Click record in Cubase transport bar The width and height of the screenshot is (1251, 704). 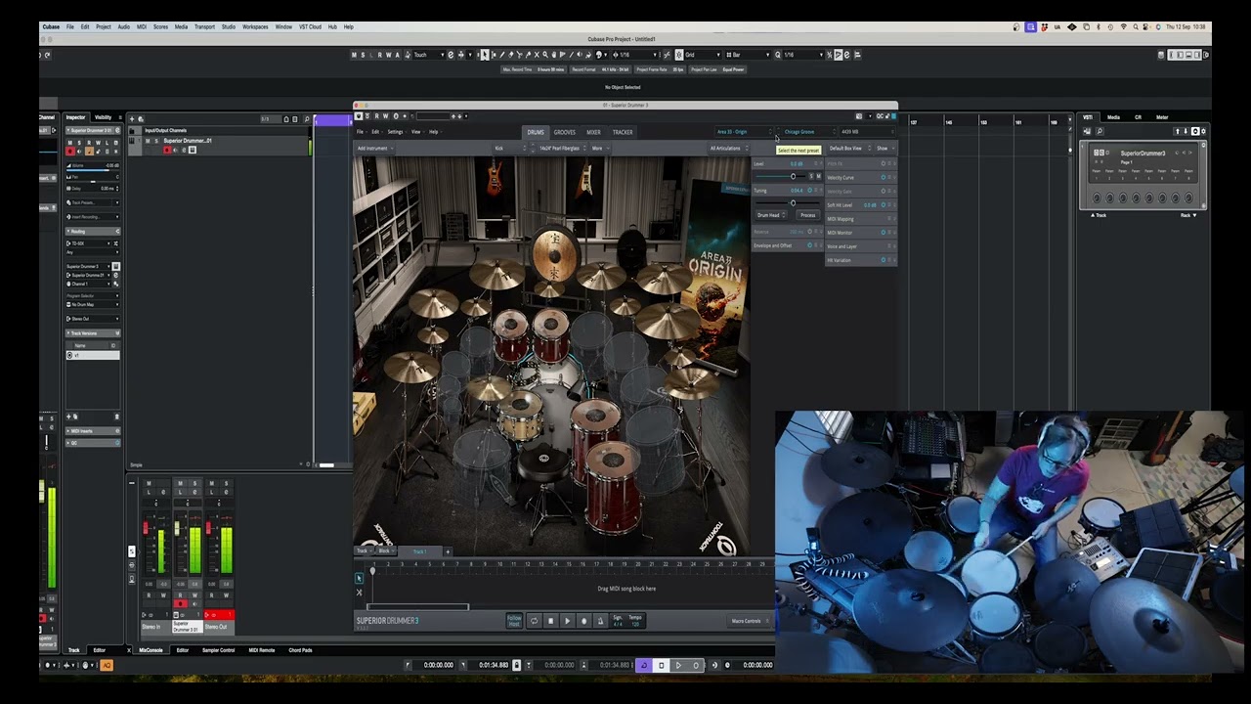tap(696, 665)
